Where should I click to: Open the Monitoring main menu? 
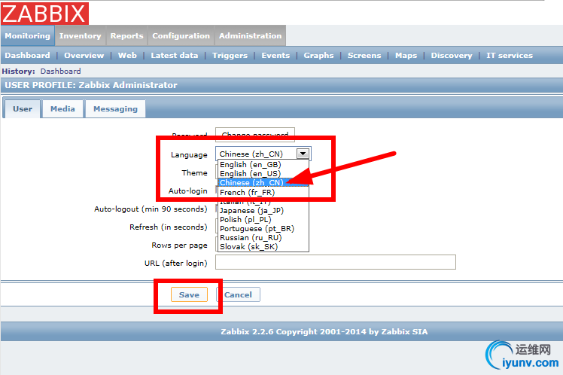[28, 36]
